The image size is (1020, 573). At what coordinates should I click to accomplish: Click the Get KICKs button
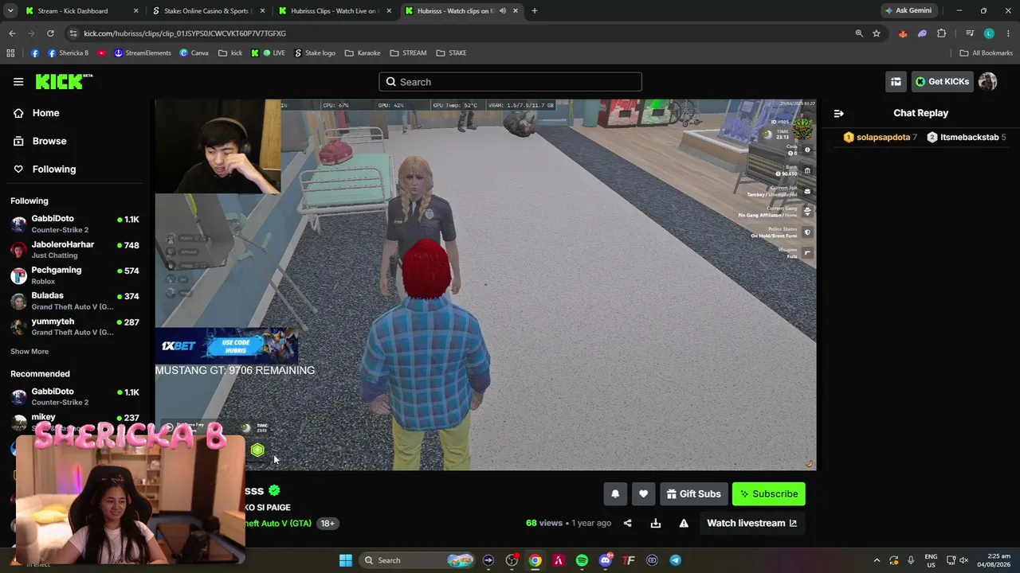[941, 81]
